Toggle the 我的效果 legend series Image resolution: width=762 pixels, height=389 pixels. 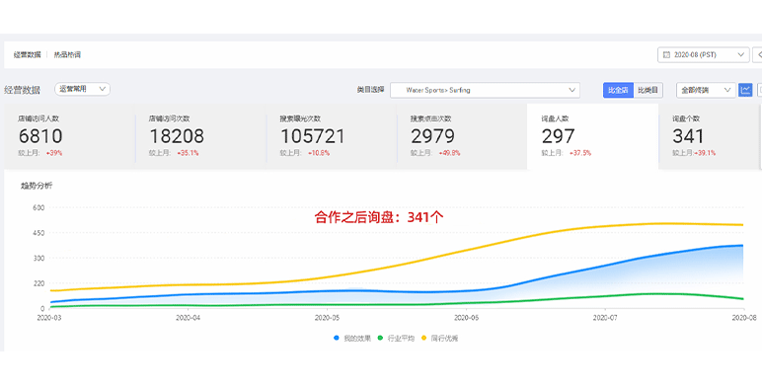352,338
